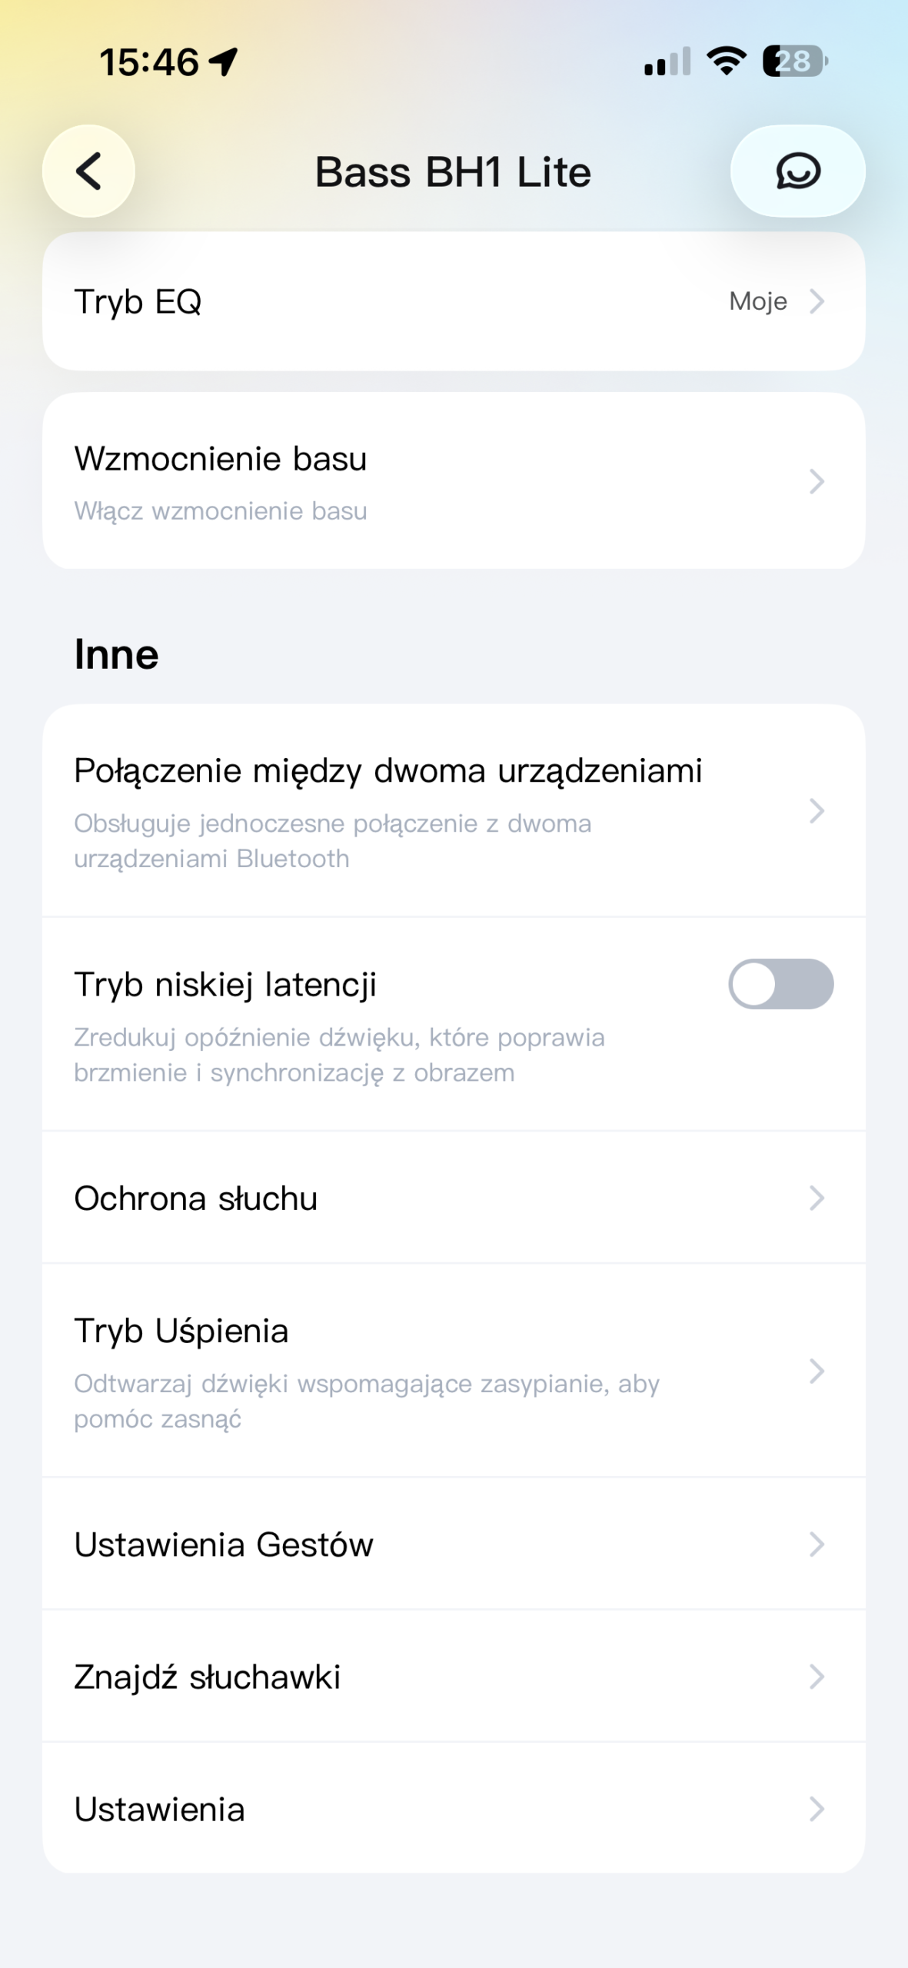Select Znajdź słuchawki menu item

click(x=208, y=1677)
